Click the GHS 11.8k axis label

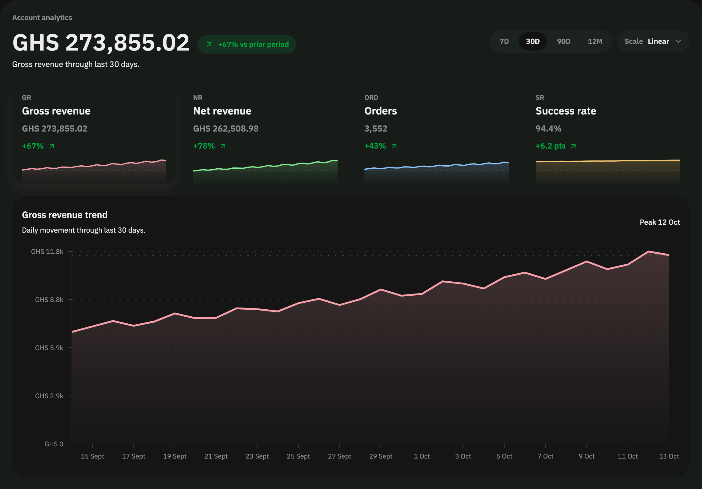47,252
